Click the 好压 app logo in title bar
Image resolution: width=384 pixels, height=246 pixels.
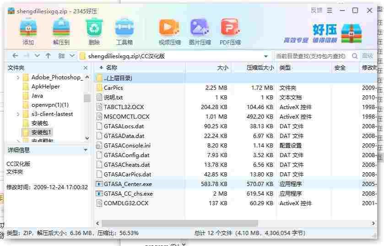(11, 11)
